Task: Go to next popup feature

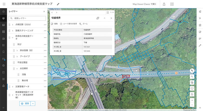Action: 57,13
